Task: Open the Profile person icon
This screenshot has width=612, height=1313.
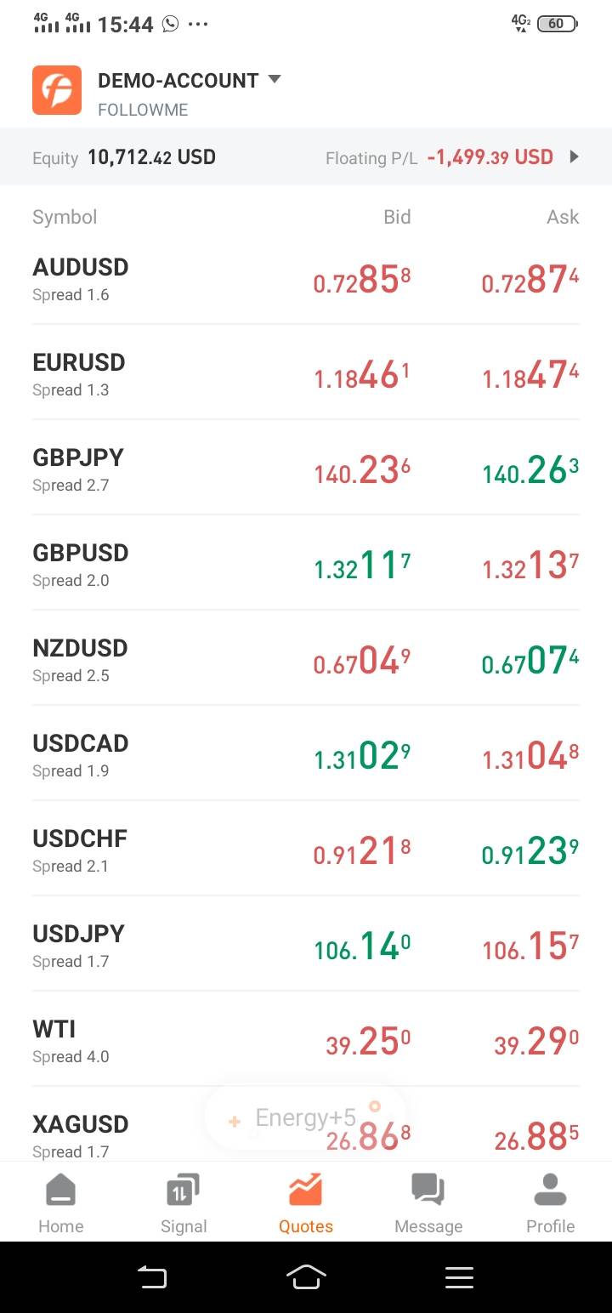Action: click(x=550, y=1190)
